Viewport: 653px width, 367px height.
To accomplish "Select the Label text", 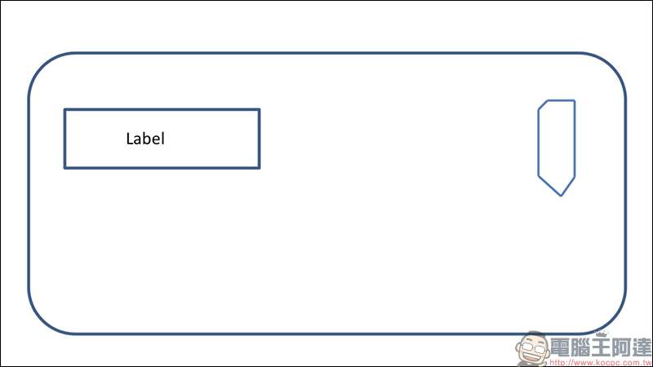I will (145, 139).
